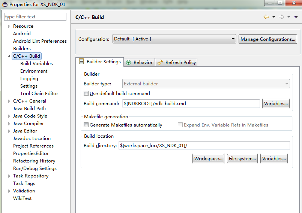Click the Eclipse icon in title bar
This screenshot has height=213, width=302.
pyautogui.click(x=5, y=4)
